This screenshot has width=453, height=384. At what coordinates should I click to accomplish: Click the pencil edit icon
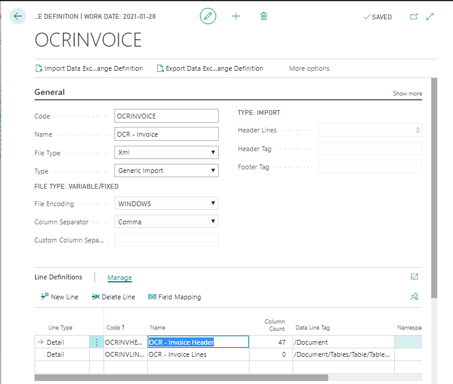tap(208, 16)
